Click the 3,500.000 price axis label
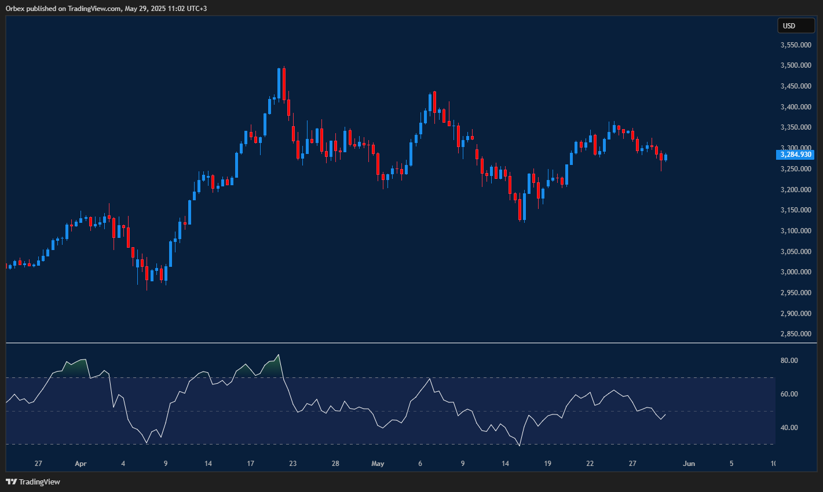823x492 pixels. [795, 65]
